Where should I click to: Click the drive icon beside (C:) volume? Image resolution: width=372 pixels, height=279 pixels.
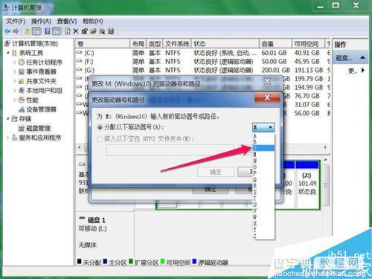(79, 53)
